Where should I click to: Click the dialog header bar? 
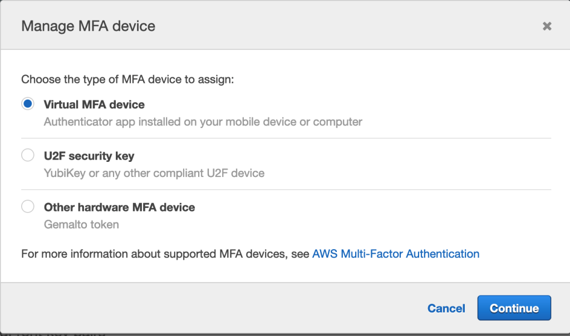pyautogui.click(x=278, y=26)
